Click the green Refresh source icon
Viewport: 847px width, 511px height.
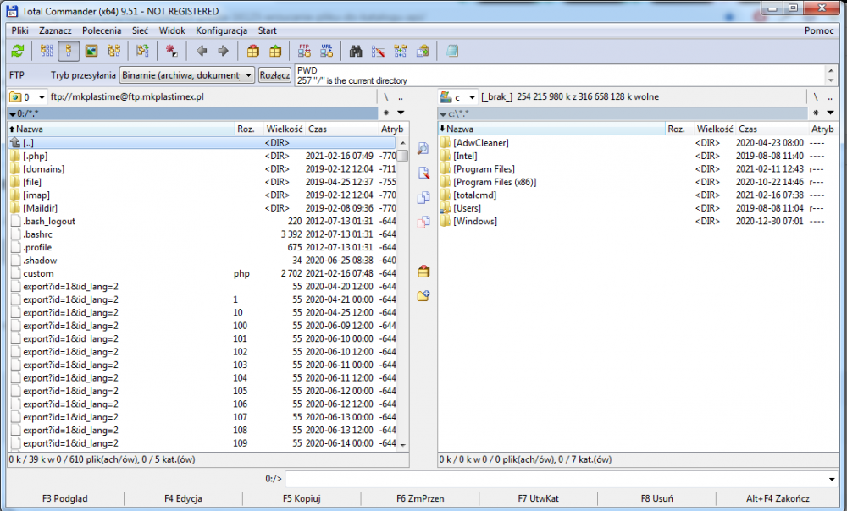click(18, 52)
